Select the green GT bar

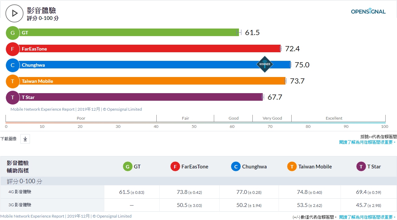point(129,32)
